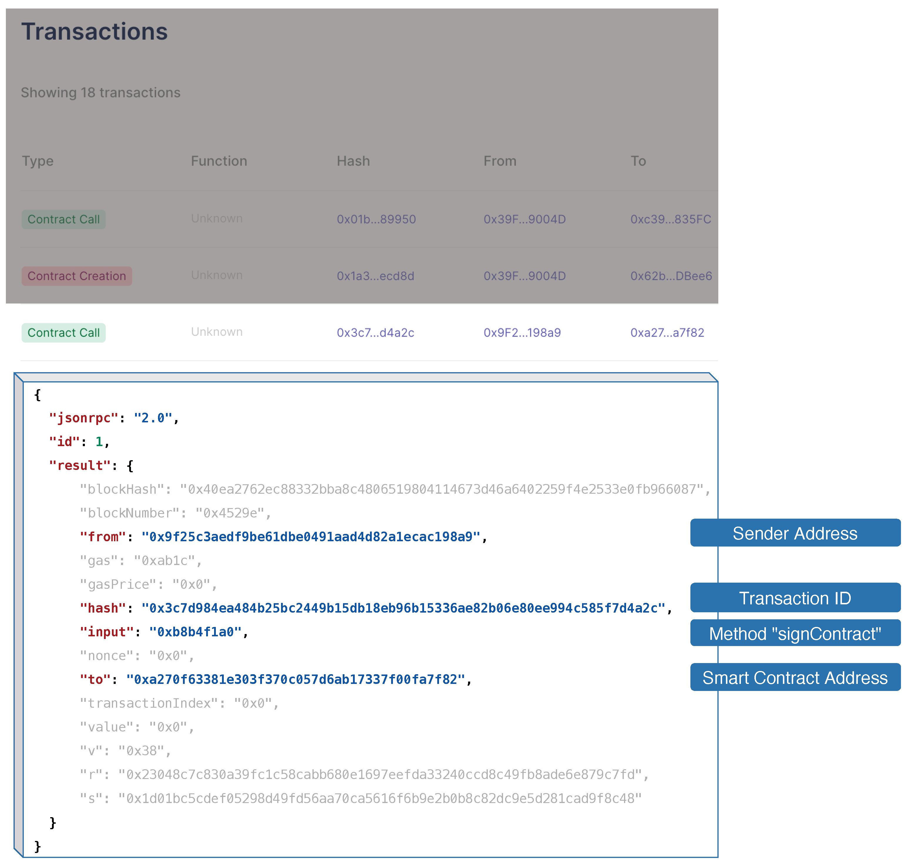Viewport: 908px width, 865px height.
Task: Click hash link 0x01b...89950
Action: [376, 219]
